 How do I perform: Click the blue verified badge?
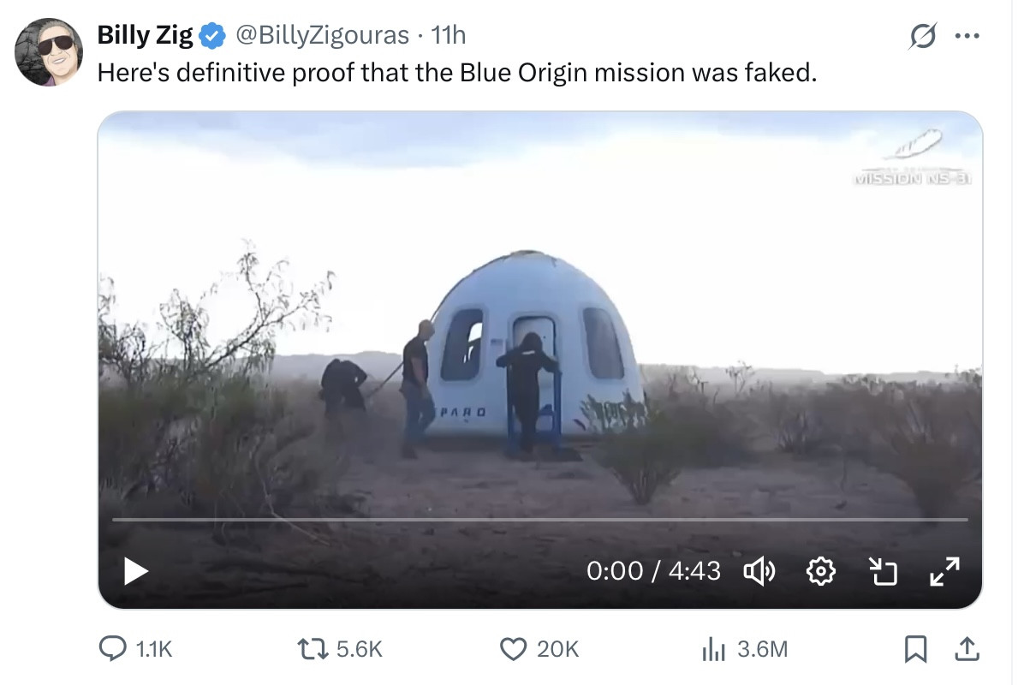(x=211, y=36)
